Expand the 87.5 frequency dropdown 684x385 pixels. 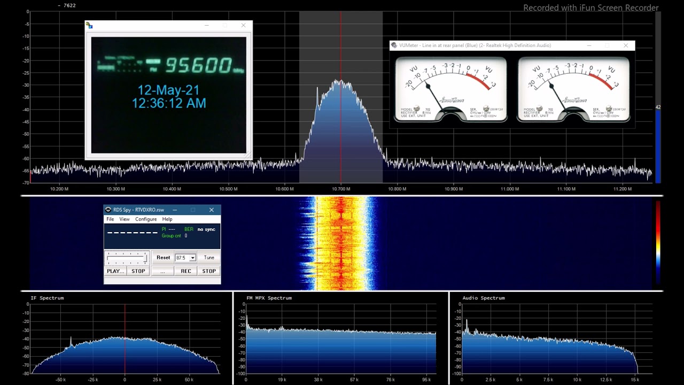[192, 258]
